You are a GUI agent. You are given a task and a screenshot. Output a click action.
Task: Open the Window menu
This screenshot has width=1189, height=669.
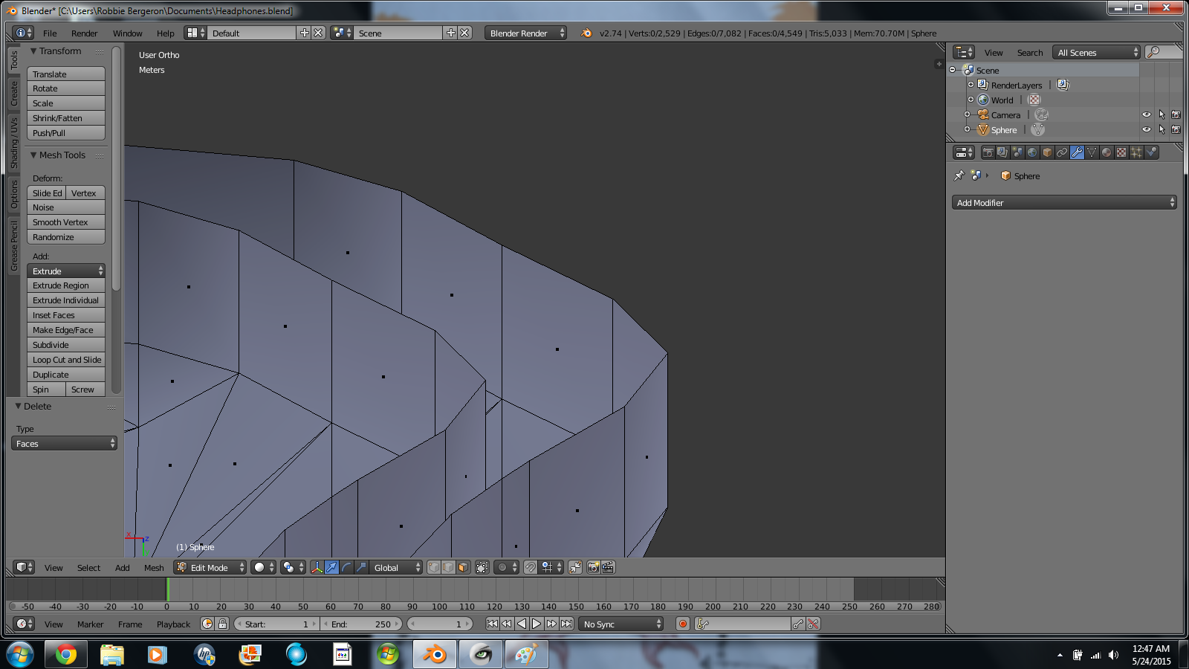point(128,33)
